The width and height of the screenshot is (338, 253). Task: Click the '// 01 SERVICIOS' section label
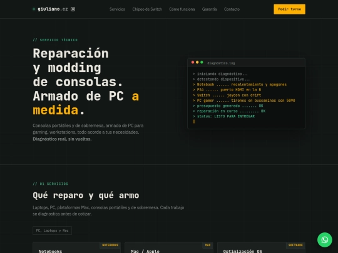click(x=51, y=184)
